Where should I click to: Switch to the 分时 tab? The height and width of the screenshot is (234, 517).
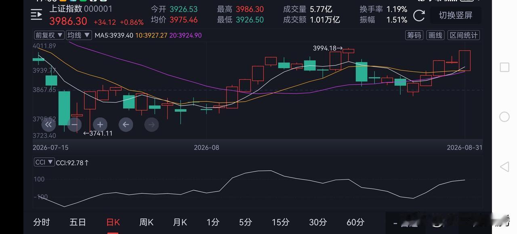42,222
